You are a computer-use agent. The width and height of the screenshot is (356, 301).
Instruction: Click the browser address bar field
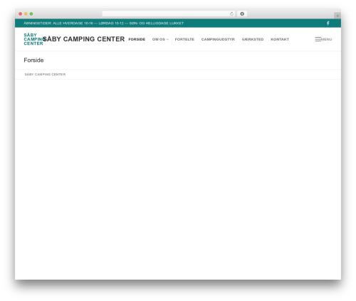coord(169,14)
